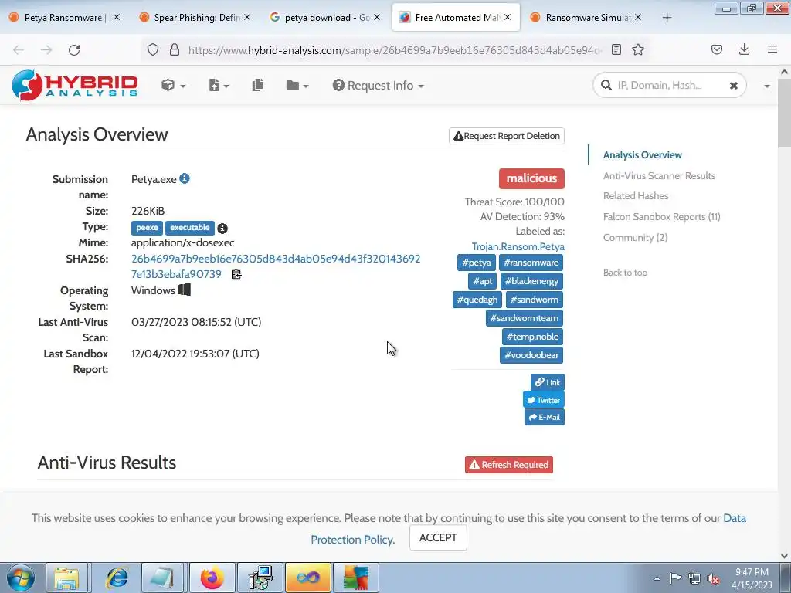Open a new browser tab
Screen dimensions: 791x593
[x=667, y=18]
